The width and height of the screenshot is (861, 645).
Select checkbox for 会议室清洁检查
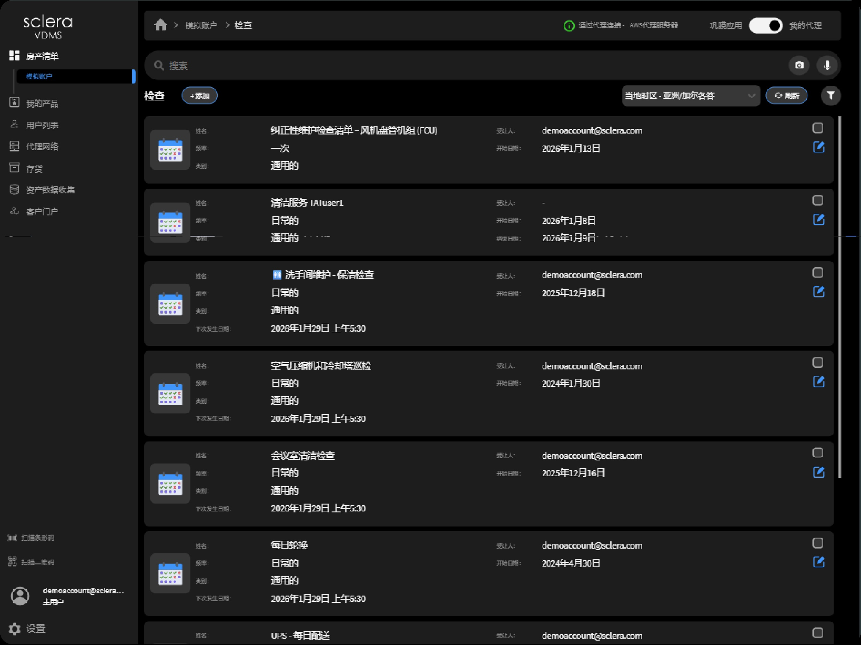point(818,453)
